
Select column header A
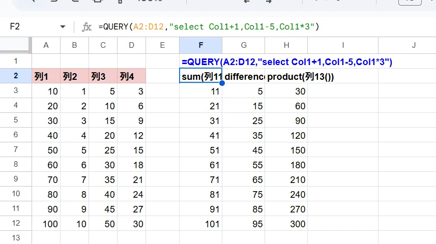point(46,45)
